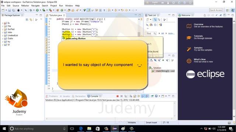This screenshot has height=132, width=236.
Task: Open the Overview link in Welcome
Action: pyautogui.click(x=198, y=25)
